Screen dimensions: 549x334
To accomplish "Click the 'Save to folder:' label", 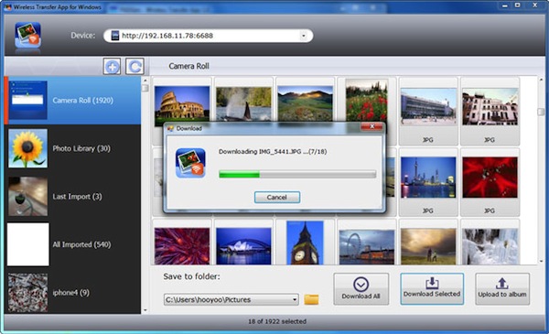I will (191, 276).
